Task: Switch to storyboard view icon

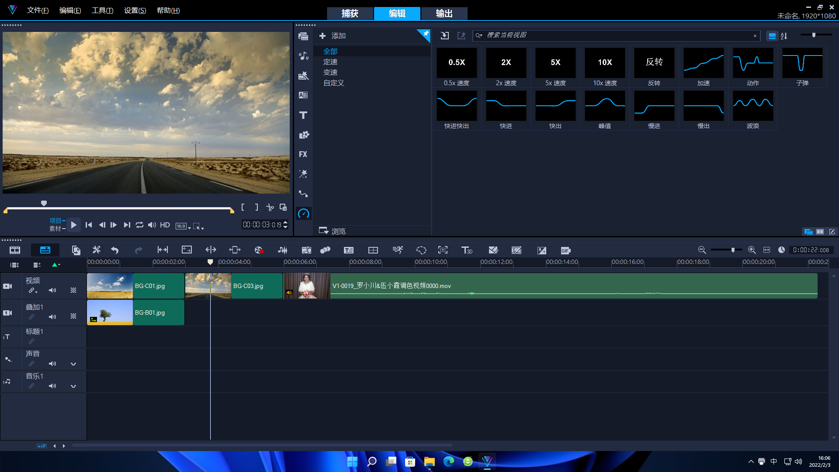Action: (15, 250)
